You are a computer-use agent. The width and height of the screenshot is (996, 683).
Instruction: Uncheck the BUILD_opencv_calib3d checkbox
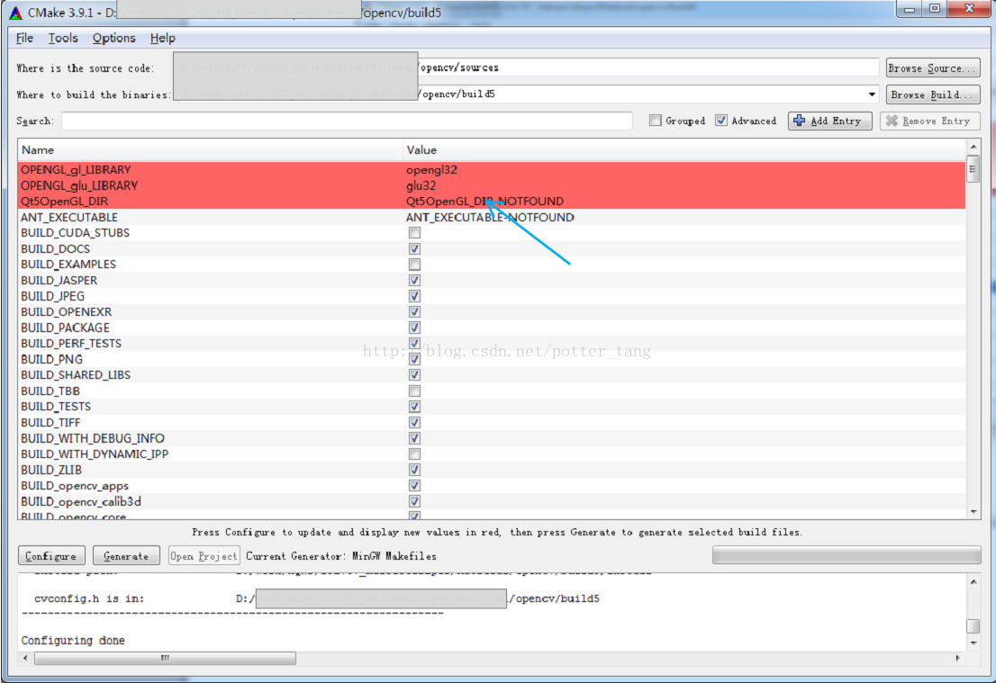pos(414,501)
